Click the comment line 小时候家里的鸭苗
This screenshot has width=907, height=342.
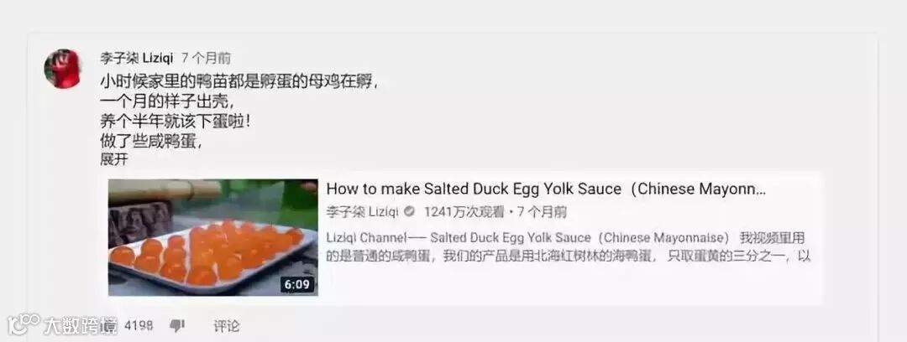tap(239, 81)
